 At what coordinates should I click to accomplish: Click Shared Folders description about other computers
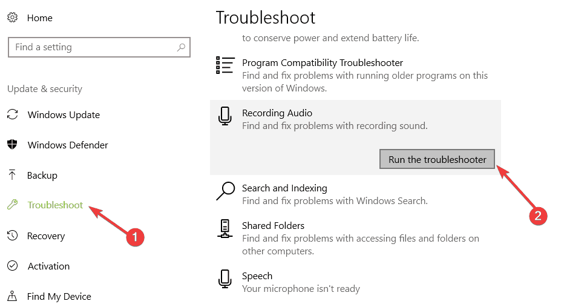click(361, 245)
